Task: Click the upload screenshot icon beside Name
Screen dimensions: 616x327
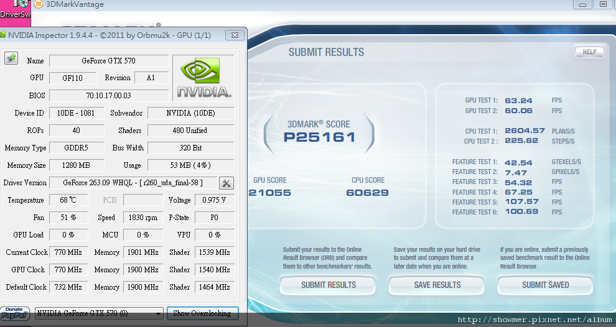Action: point(11,58)
